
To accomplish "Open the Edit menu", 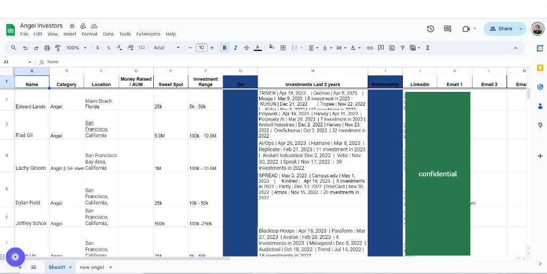I will coord(38,34).
